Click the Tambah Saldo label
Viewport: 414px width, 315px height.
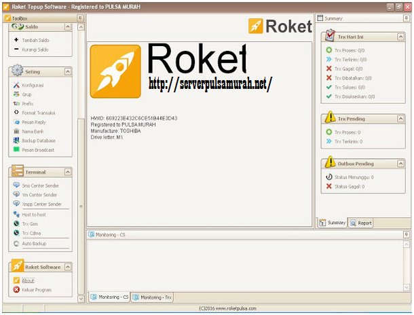click(36, 40)
